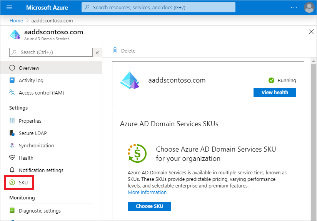Open the hamburger portal menu
317x221 pixels.
point(10,7)
